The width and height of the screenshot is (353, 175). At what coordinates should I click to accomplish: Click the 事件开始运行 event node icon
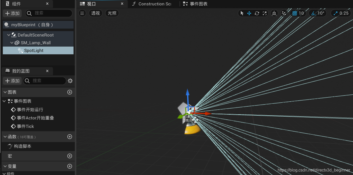[x=13, y=110]
